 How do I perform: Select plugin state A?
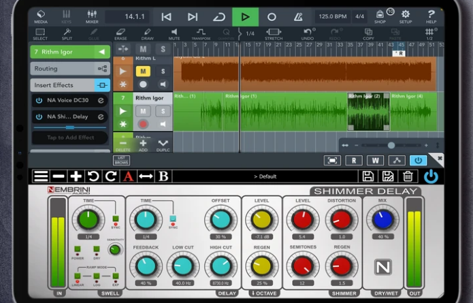pyautogui.click(x=128, y=176)
